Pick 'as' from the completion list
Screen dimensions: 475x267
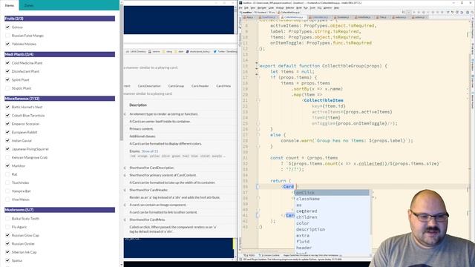[332, 205]
